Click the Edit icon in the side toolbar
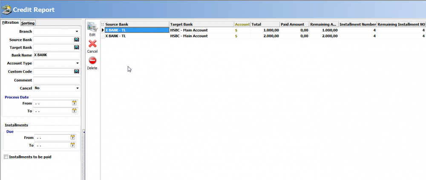This screenshot has width=426, height=180. coord(92,27)
